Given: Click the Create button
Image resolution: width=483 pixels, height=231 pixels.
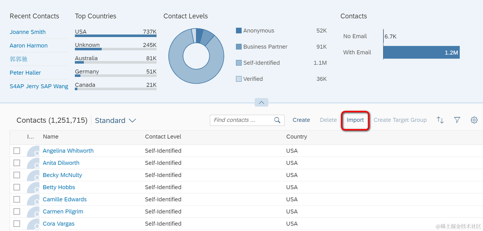Looking at the screenshot, I should coord(301,120).
